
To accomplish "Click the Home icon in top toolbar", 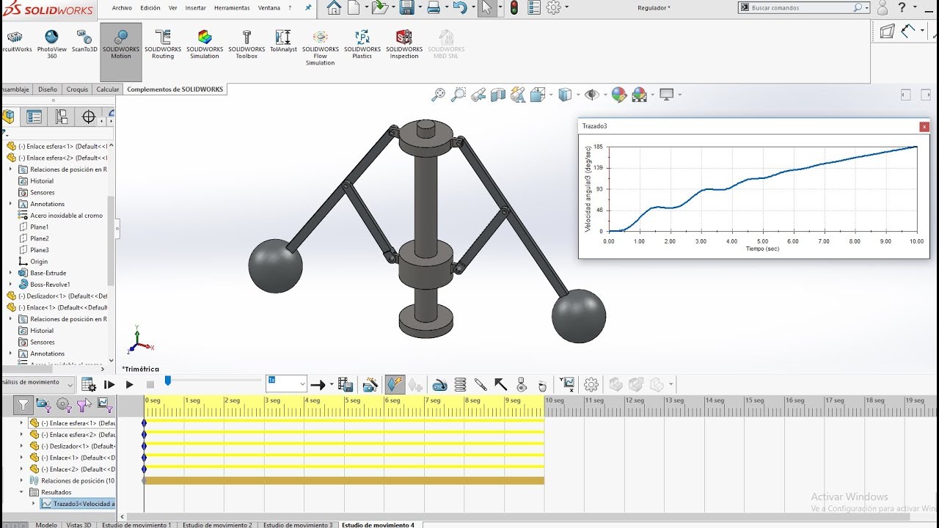I will click(x=334, y=8).
